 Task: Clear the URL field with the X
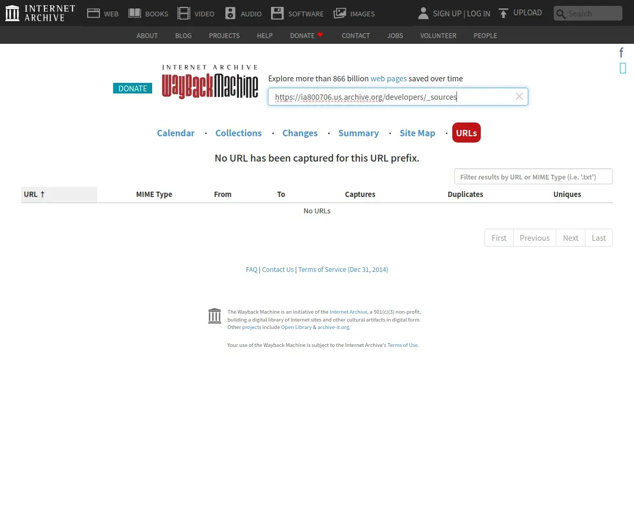coord(519,96)
